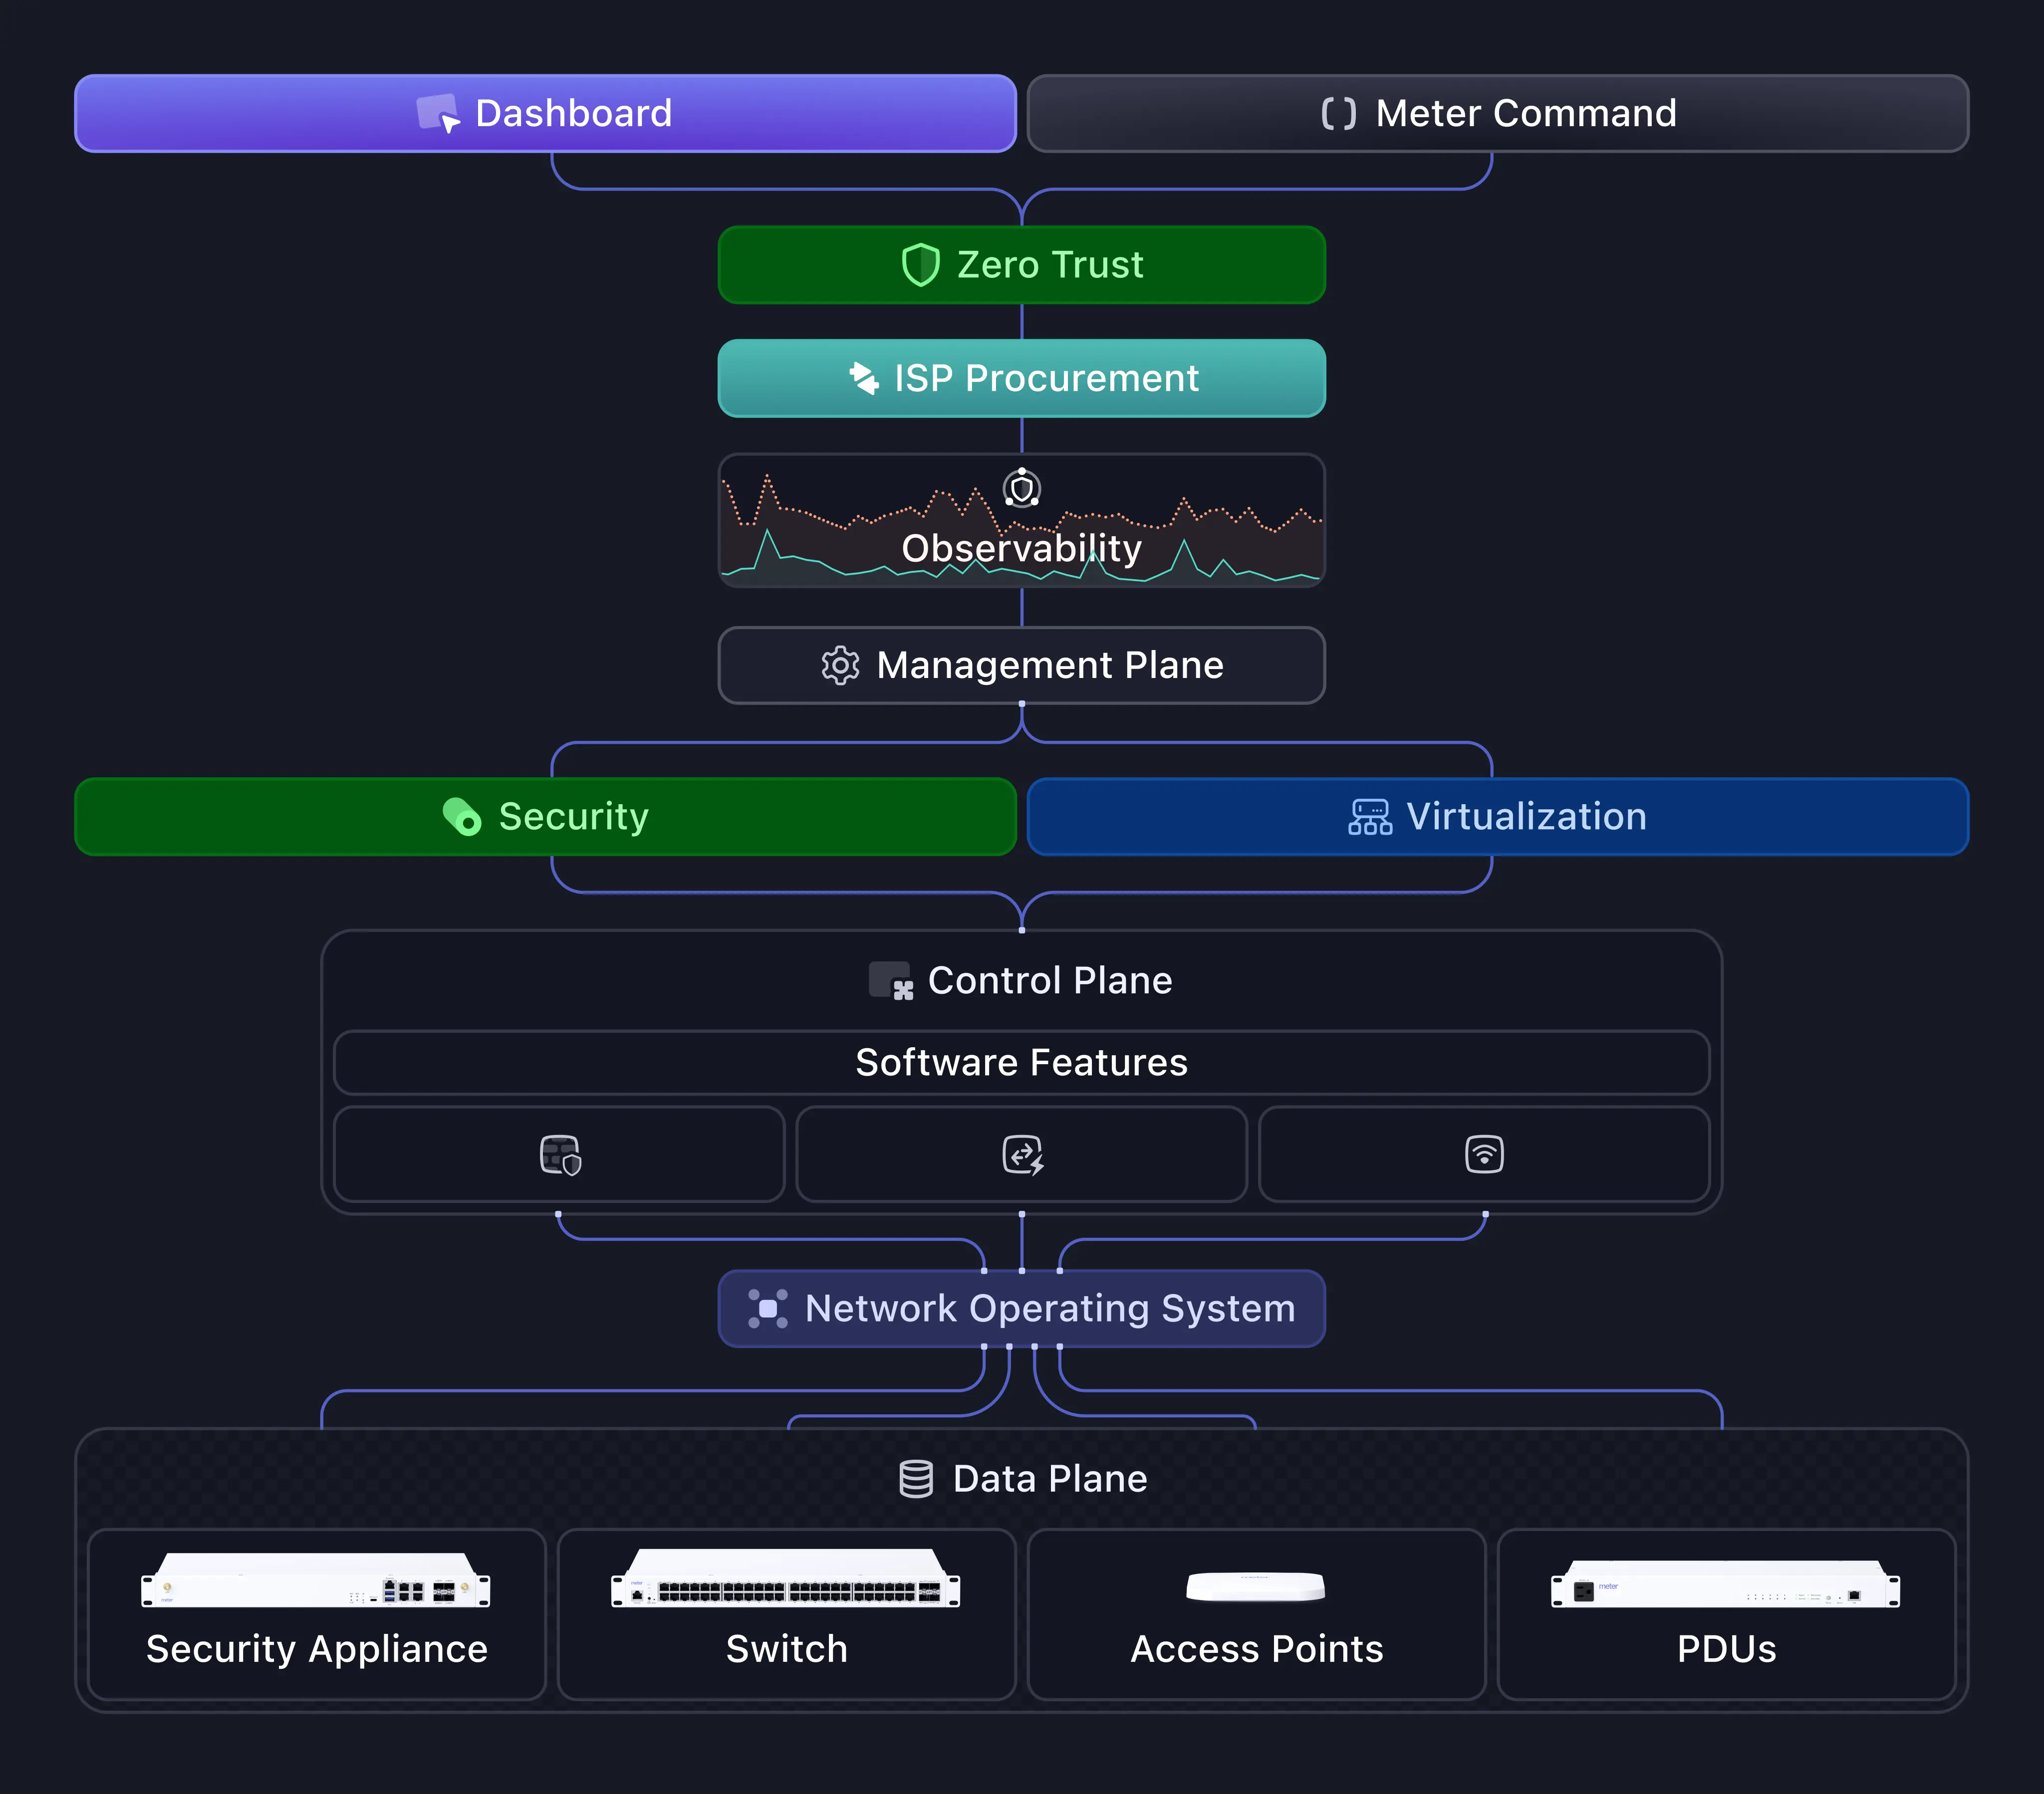This screenshot has width=2044, height=1794.
Task: Click the Switch label
Action: pyautogui.click(x=787, y=1649)
